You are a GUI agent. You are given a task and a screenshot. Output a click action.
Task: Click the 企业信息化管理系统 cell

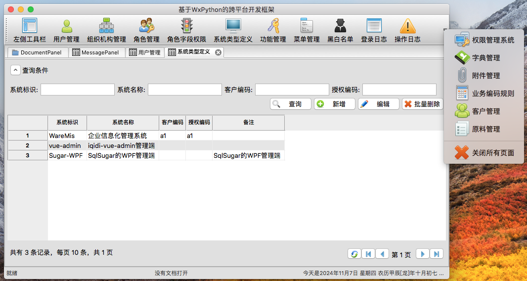[123, 136]
